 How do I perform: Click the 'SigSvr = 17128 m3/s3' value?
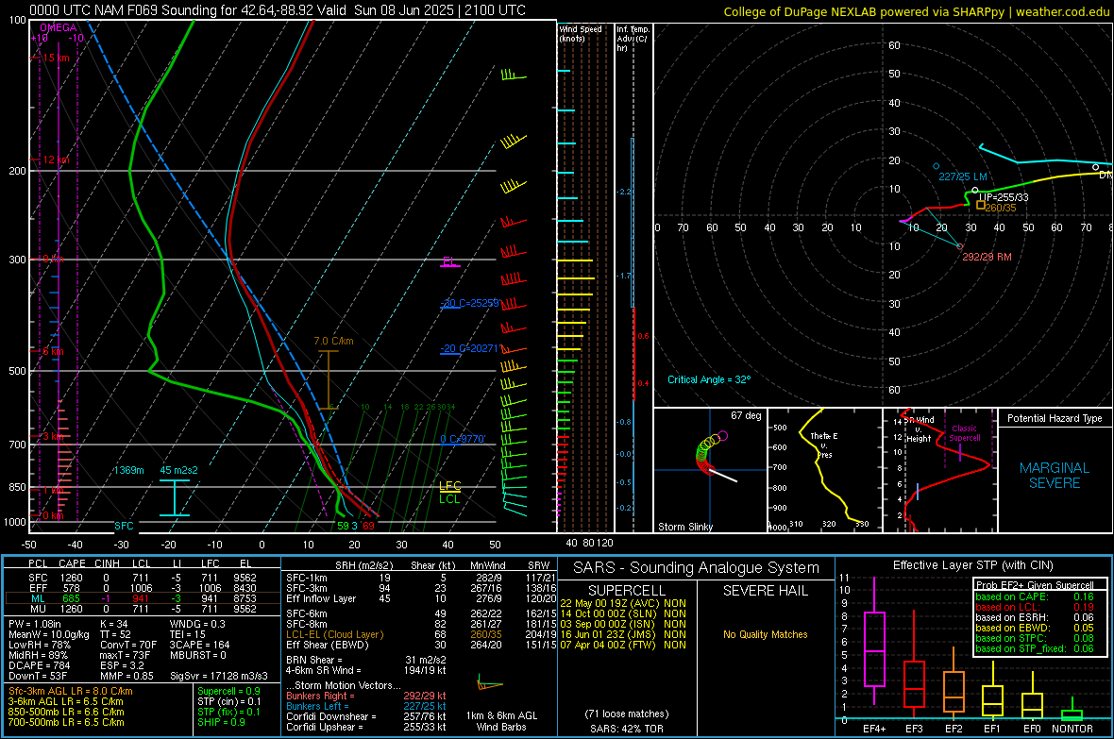219,676
